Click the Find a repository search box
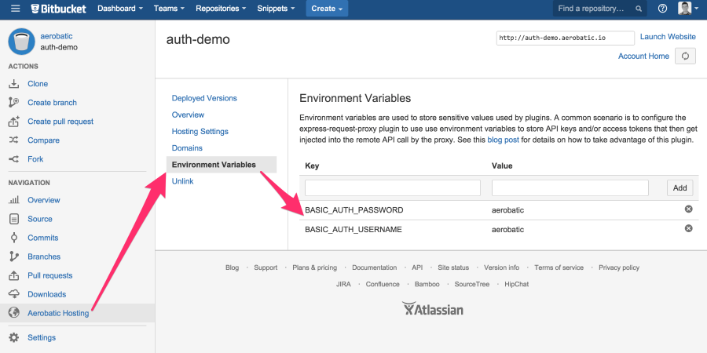The width and height of the screenshot is (707, 353). (x=599, y=9)
